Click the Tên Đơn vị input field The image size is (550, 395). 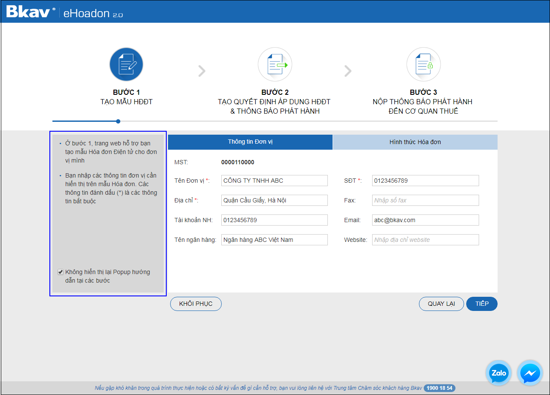point(274,181)
